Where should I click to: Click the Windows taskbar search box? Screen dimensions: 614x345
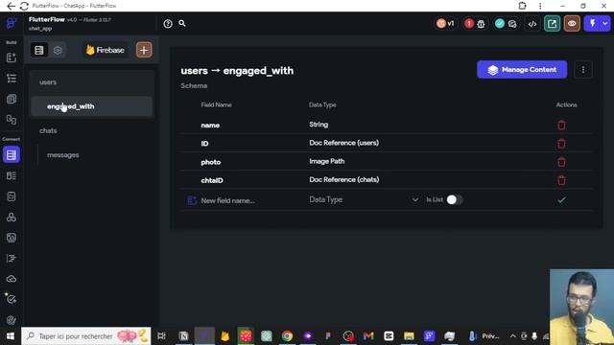point(85,336)
